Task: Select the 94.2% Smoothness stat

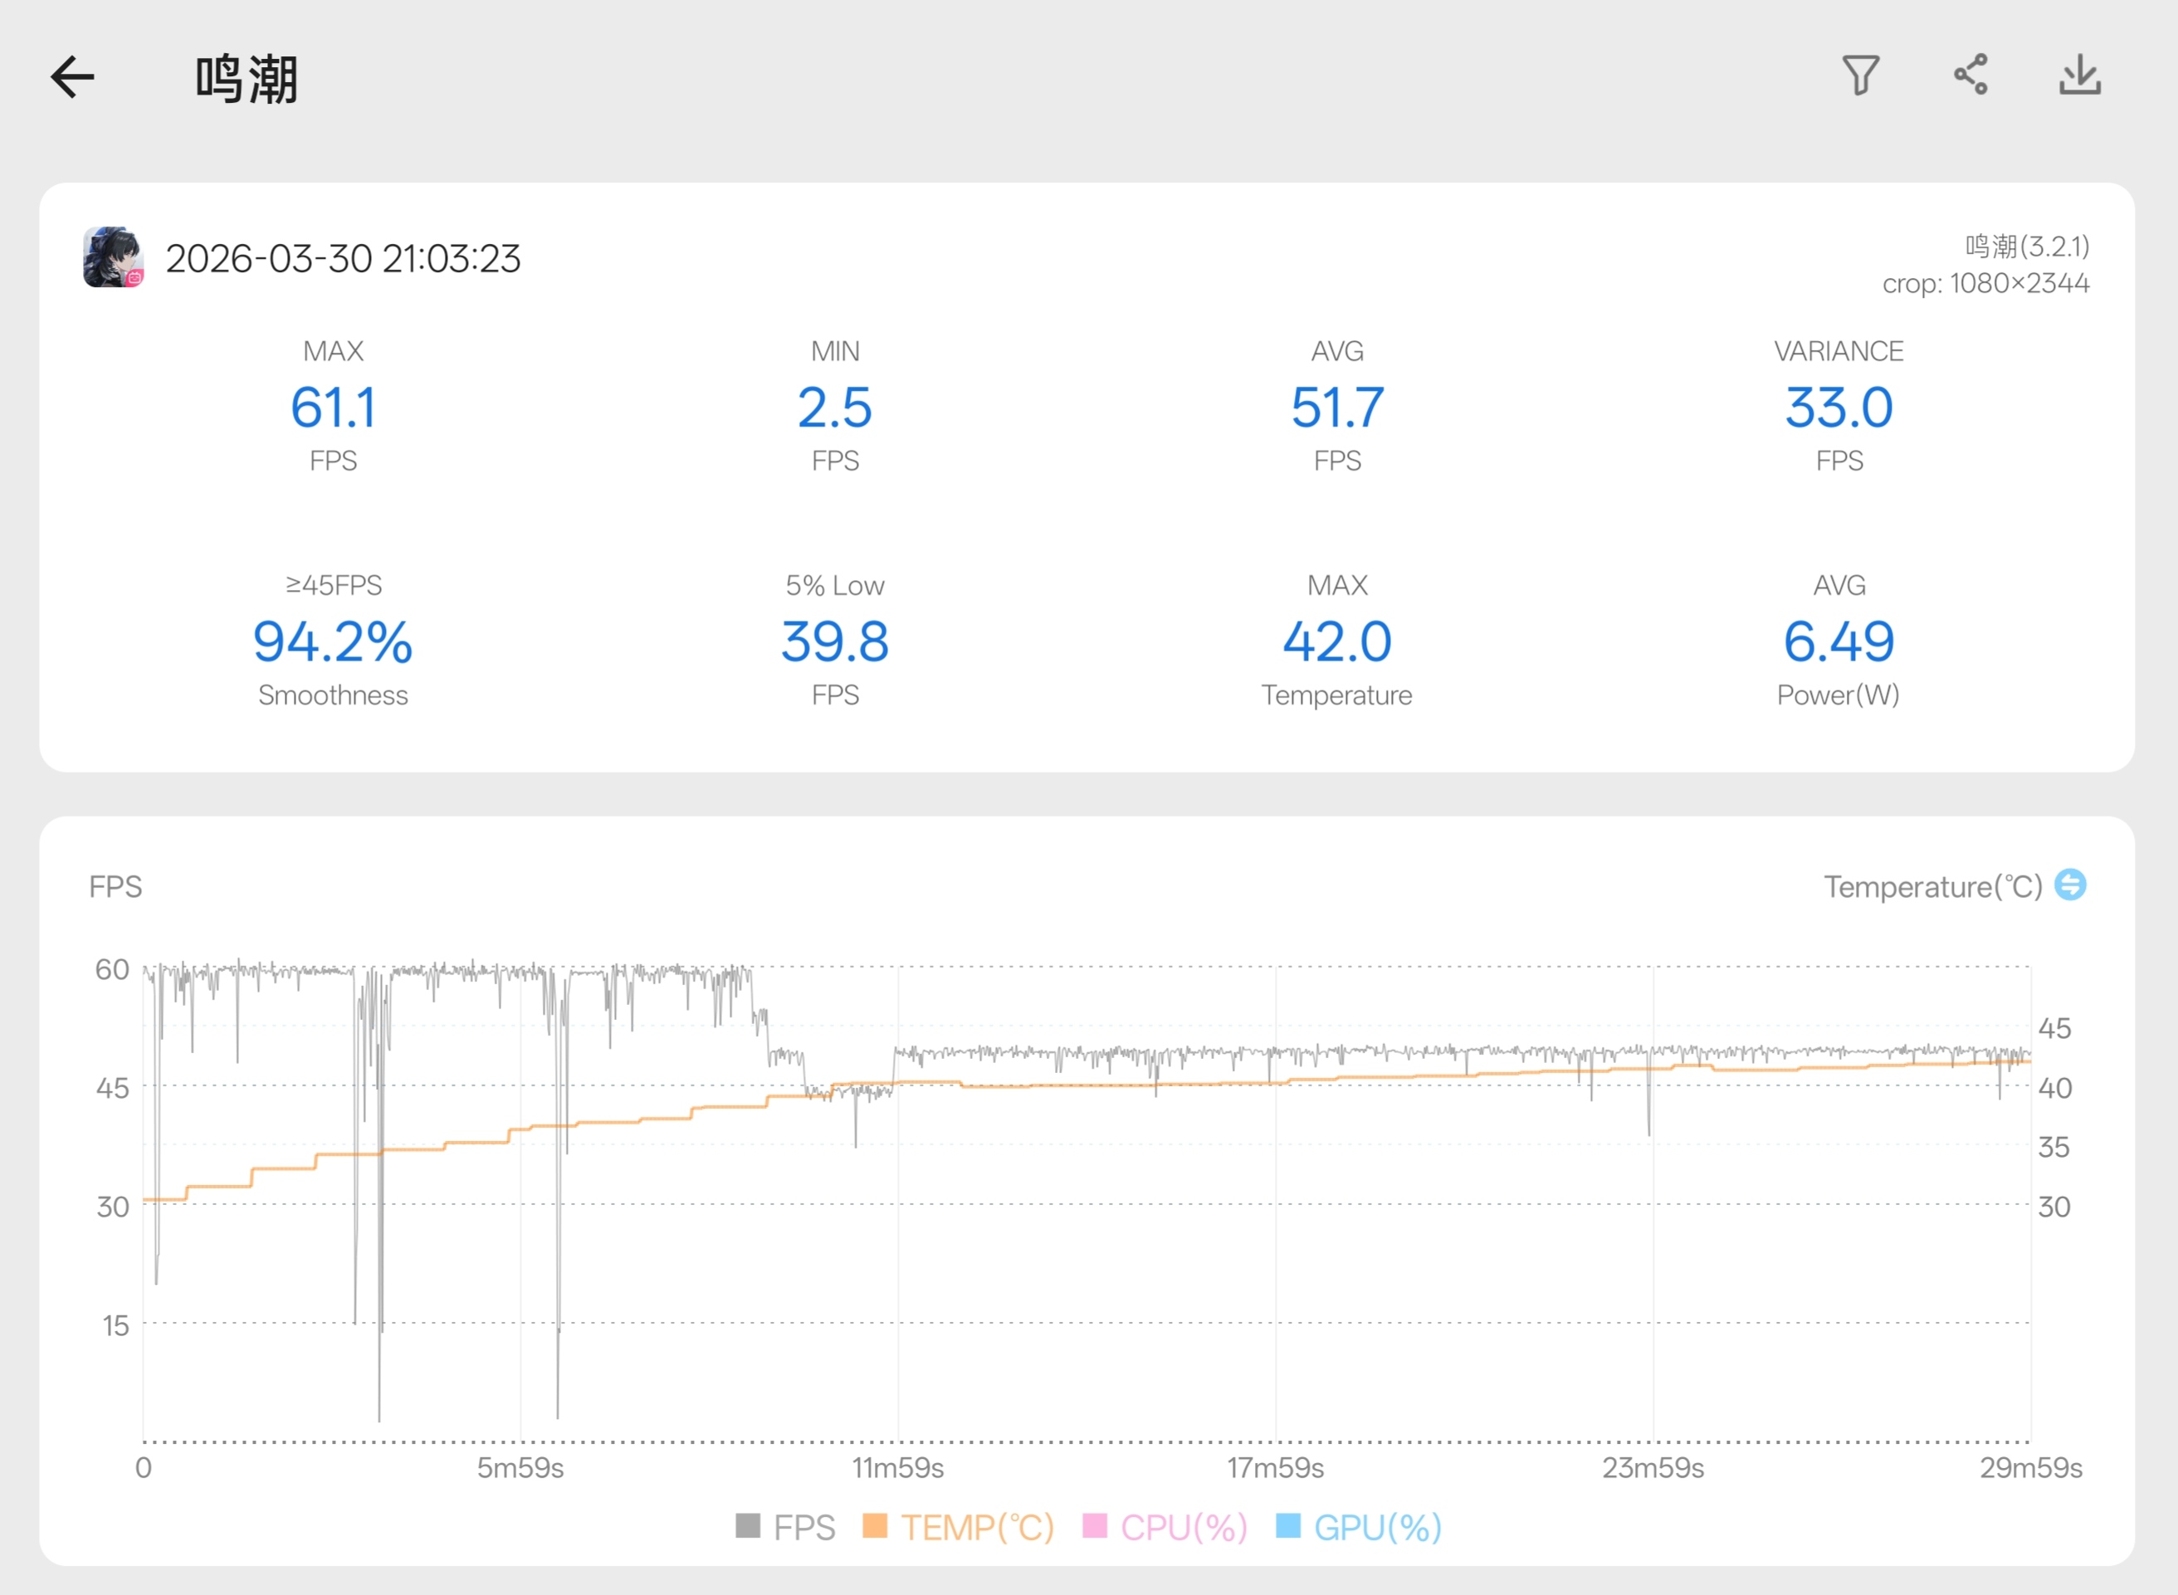Action: (x=333, y=641)
